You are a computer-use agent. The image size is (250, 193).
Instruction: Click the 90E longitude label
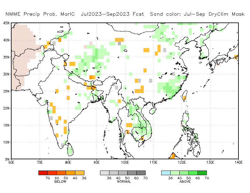click(97, 162)
